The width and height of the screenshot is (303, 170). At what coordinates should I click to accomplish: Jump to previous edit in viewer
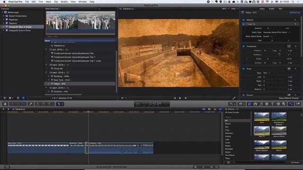175,98
